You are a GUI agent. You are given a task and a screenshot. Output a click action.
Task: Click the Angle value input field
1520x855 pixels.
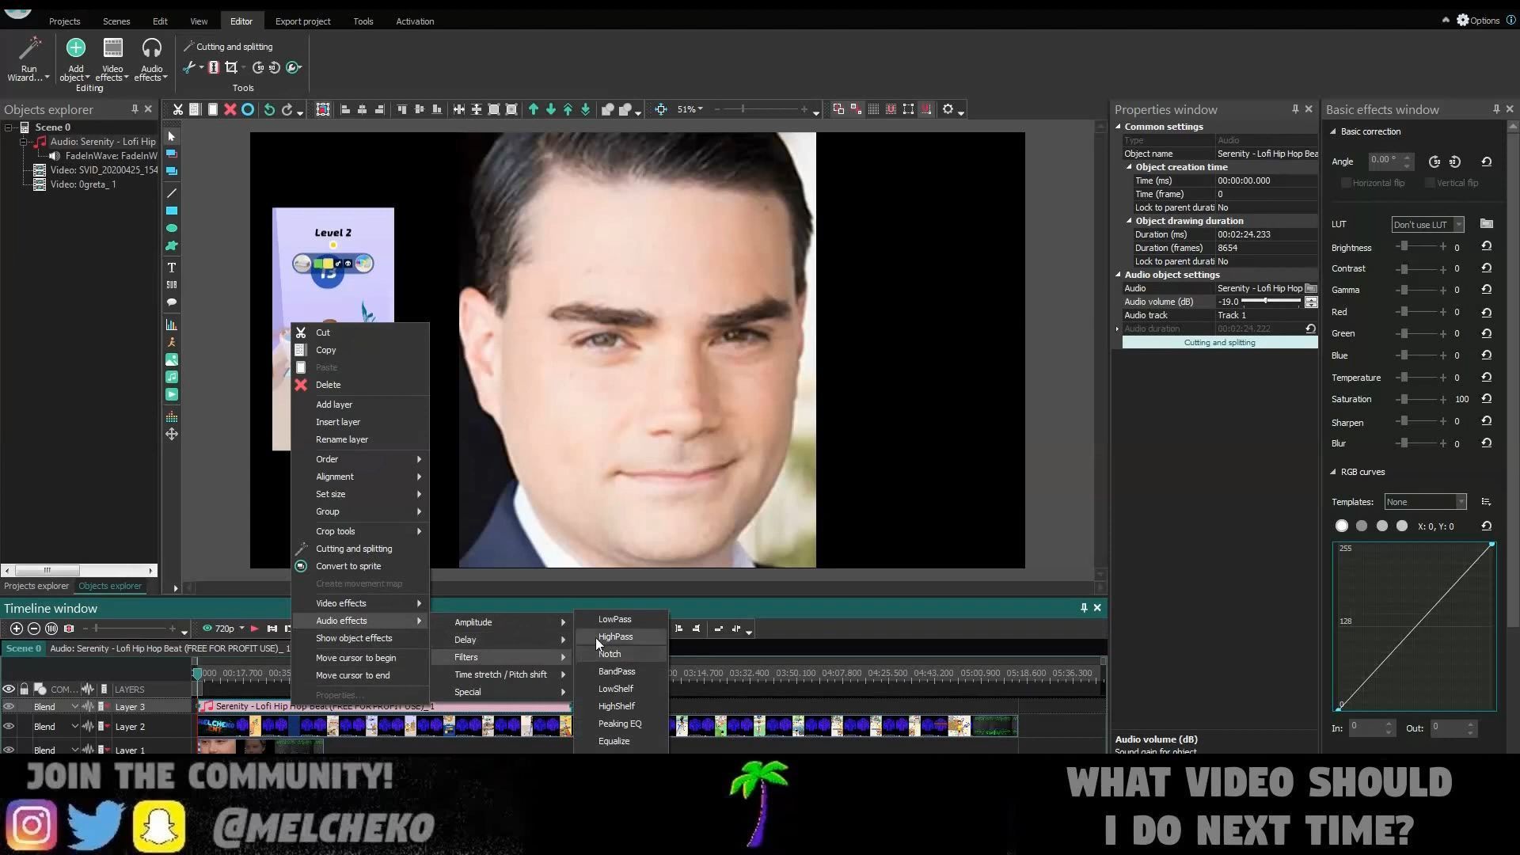pos(1385,161)
